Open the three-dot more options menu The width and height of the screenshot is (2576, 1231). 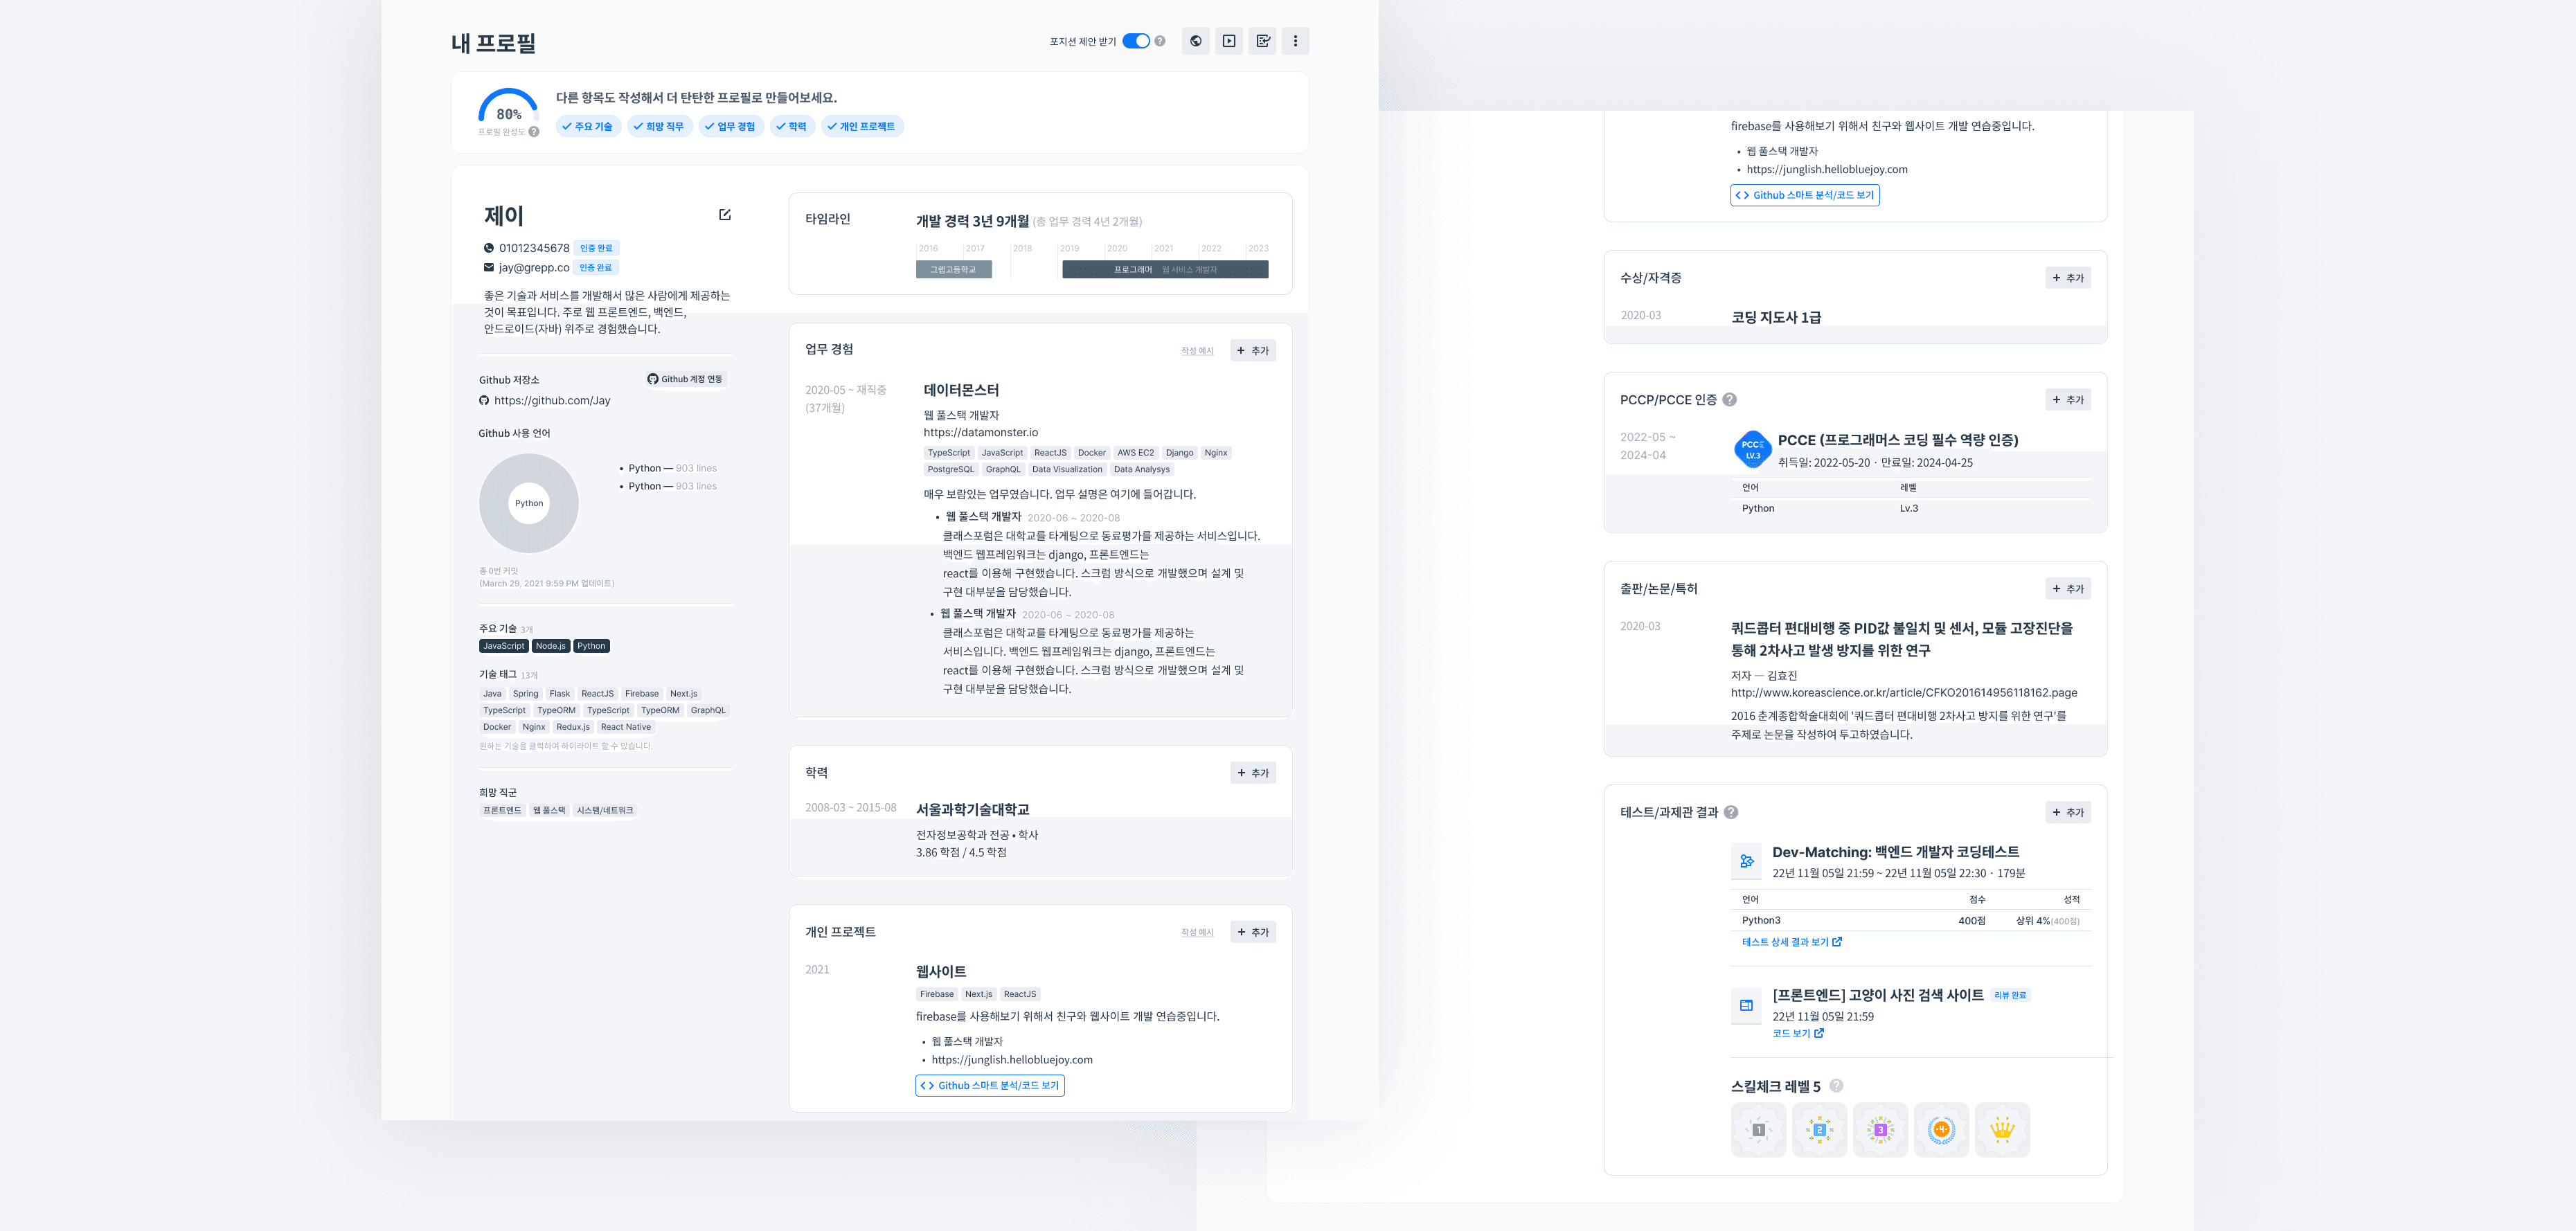[1295, 41]
